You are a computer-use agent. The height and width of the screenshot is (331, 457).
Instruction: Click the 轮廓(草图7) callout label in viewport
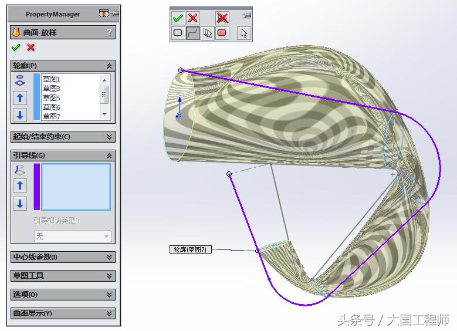click(x=191, y=249)
